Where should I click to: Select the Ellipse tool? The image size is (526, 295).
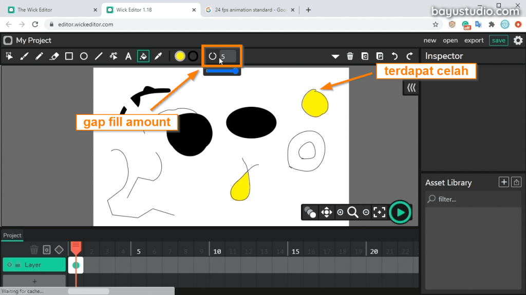point(84,56)
